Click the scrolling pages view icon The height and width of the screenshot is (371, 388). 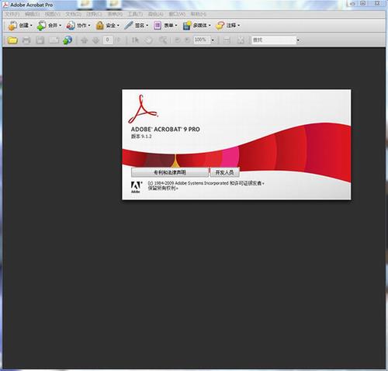click(227, 40)
